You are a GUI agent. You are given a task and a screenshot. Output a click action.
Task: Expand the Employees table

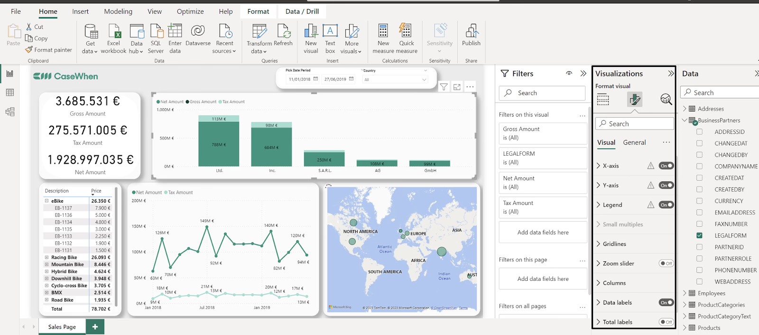[x=685, y=293]
